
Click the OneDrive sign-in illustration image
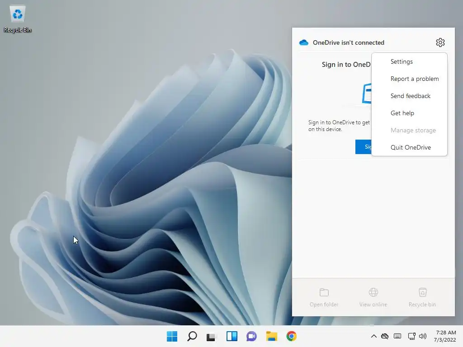point(366,94)
